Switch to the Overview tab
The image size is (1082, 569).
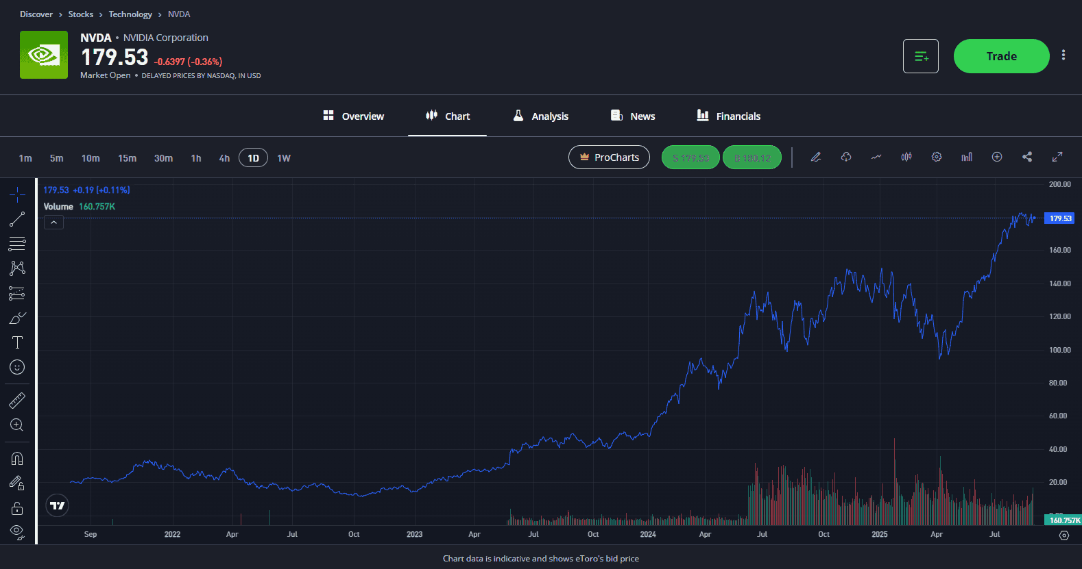(x=354, y=116)
